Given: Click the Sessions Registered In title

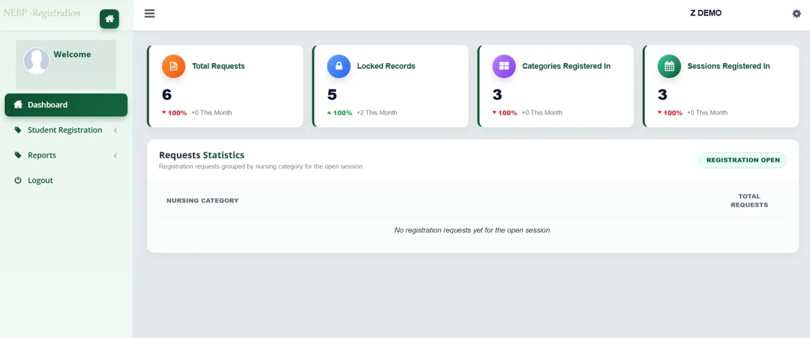Looking at the screenshot, I should [728, 66].
